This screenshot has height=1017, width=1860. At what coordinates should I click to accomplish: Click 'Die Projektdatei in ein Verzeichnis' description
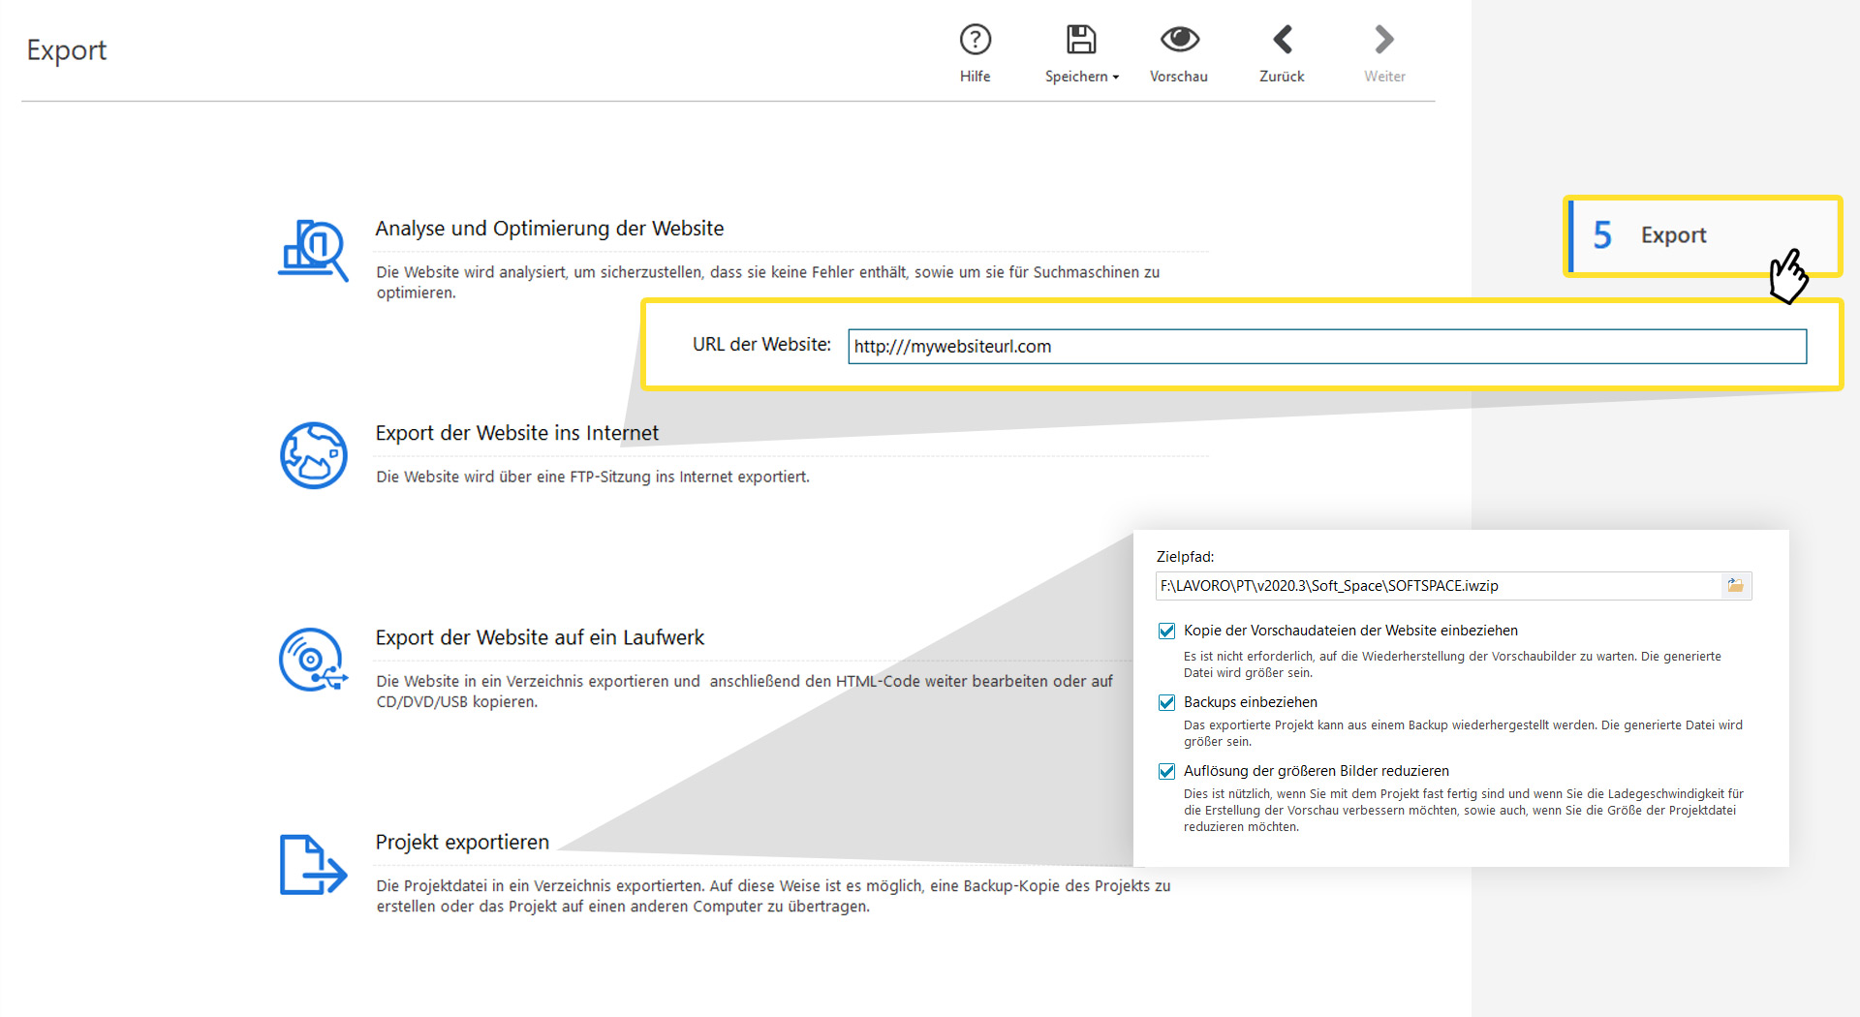pos(773,896)
